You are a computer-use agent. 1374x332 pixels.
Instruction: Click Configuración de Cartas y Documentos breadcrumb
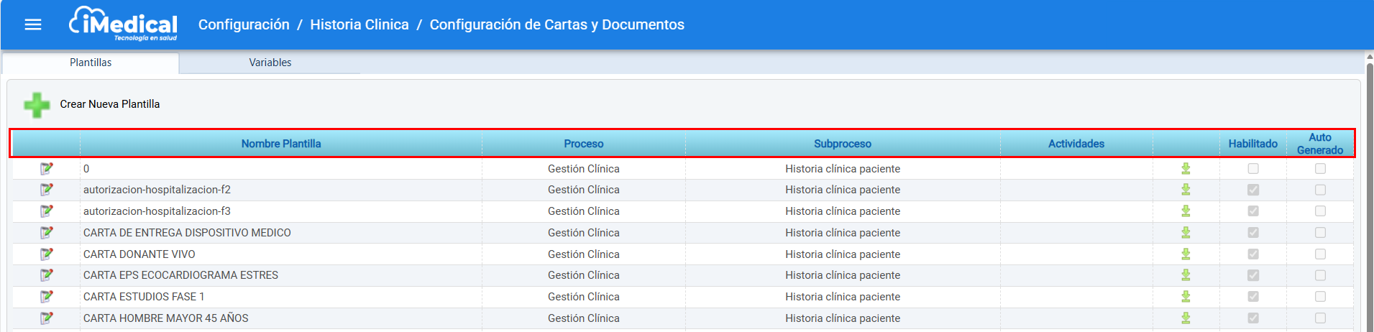click(x=557, y=24)
